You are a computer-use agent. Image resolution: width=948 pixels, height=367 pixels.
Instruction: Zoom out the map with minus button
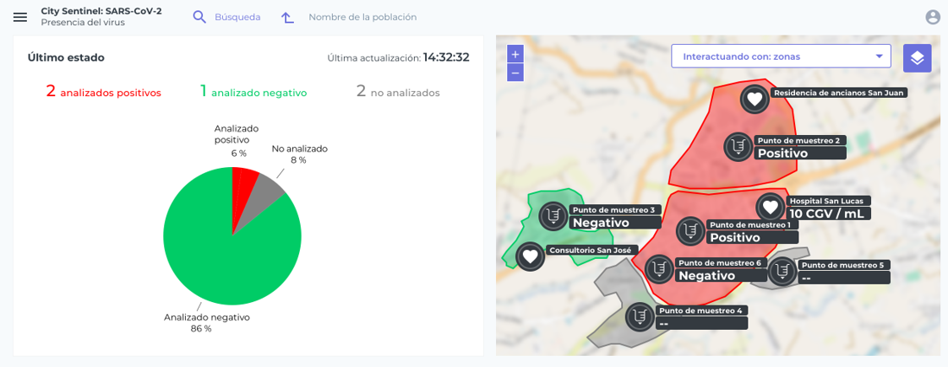point(515,73)
